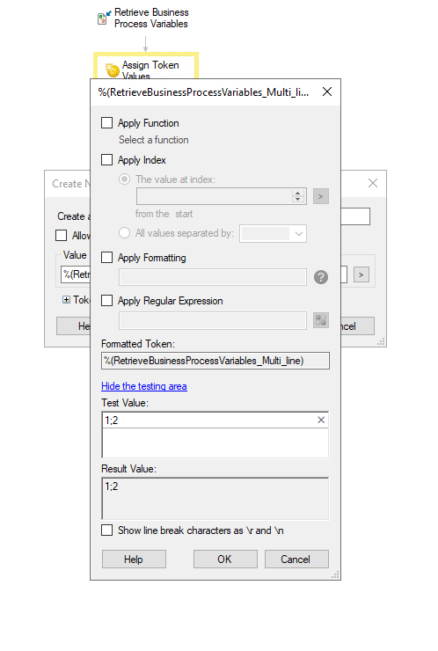Click into the Test Value input field
Screen dimensions: 438x651
point(215,435)
